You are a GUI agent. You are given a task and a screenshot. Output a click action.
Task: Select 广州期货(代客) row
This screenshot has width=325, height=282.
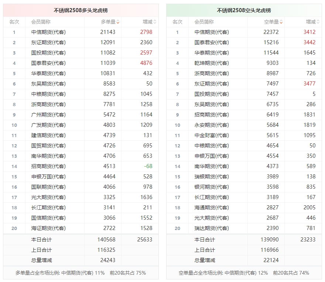point(81,115)
